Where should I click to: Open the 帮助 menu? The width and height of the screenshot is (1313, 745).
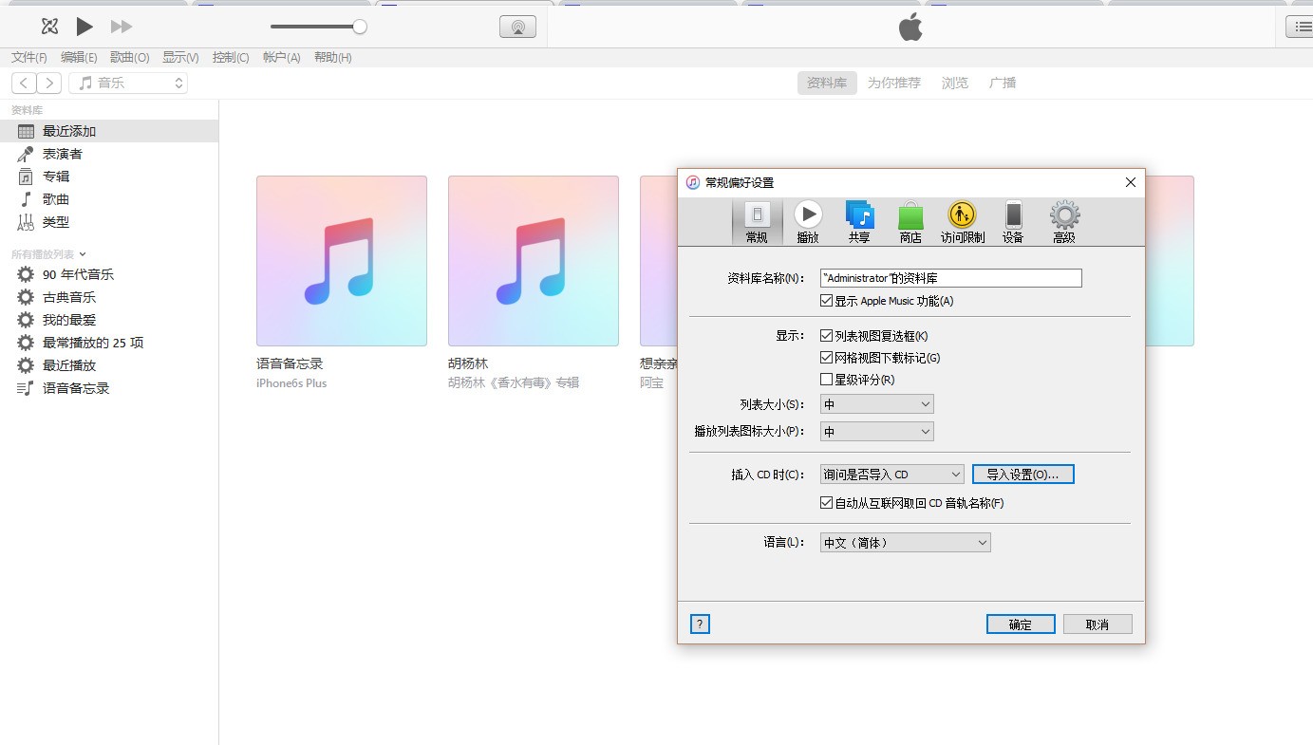pyautogui.click(x=332, y=57)
